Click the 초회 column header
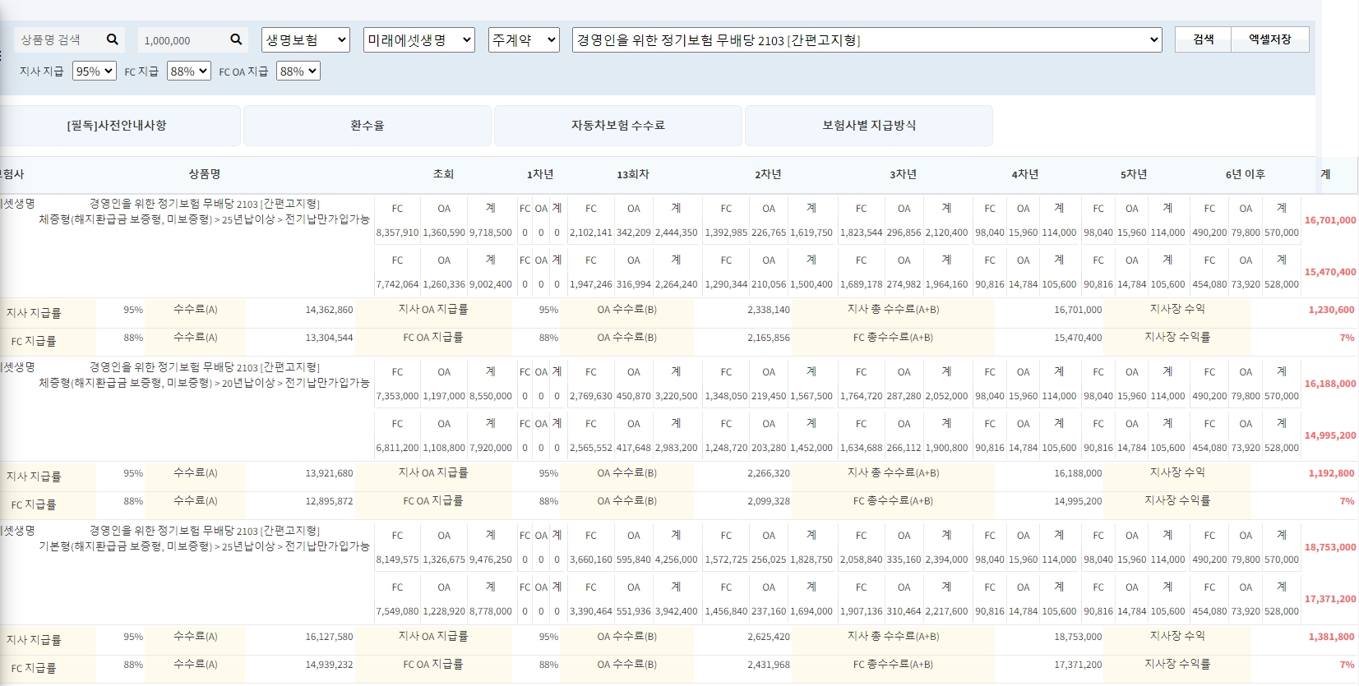The height and width of the screenshot is (686, 1359). coord(444,174)
